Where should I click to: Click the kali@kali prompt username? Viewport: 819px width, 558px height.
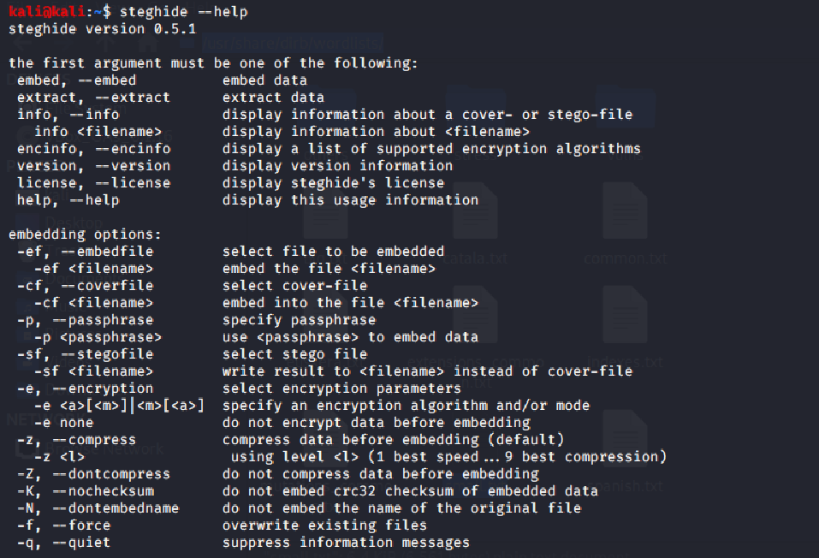click(x=46, y=11)
